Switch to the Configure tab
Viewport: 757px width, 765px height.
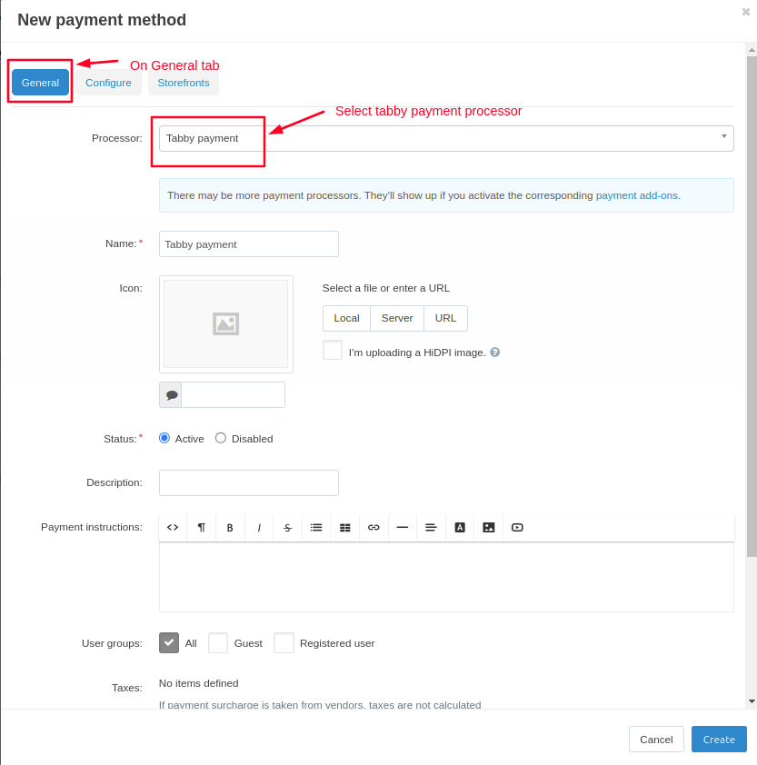(108, 83)
